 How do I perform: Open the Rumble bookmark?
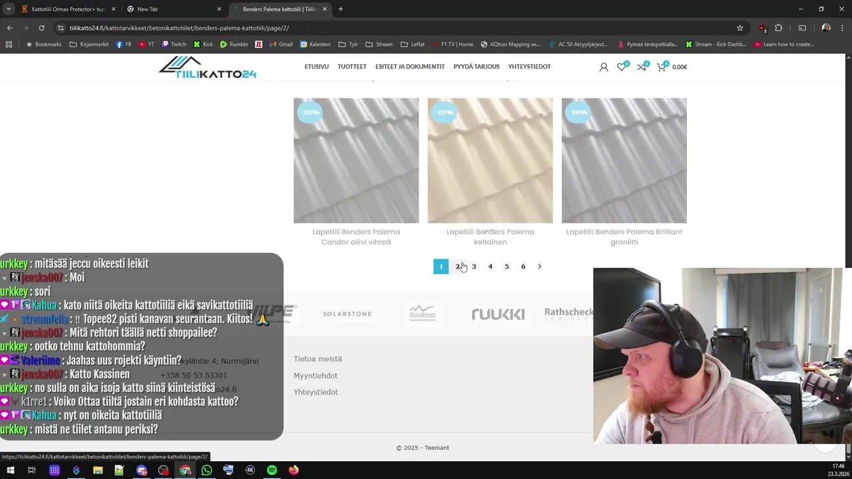[234, 45]
